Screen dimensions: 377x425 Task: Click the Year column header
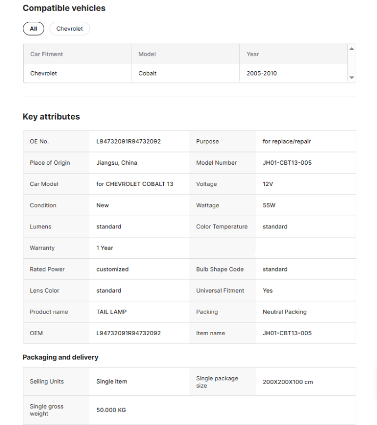pyautogui.click(x=253, y=54)
